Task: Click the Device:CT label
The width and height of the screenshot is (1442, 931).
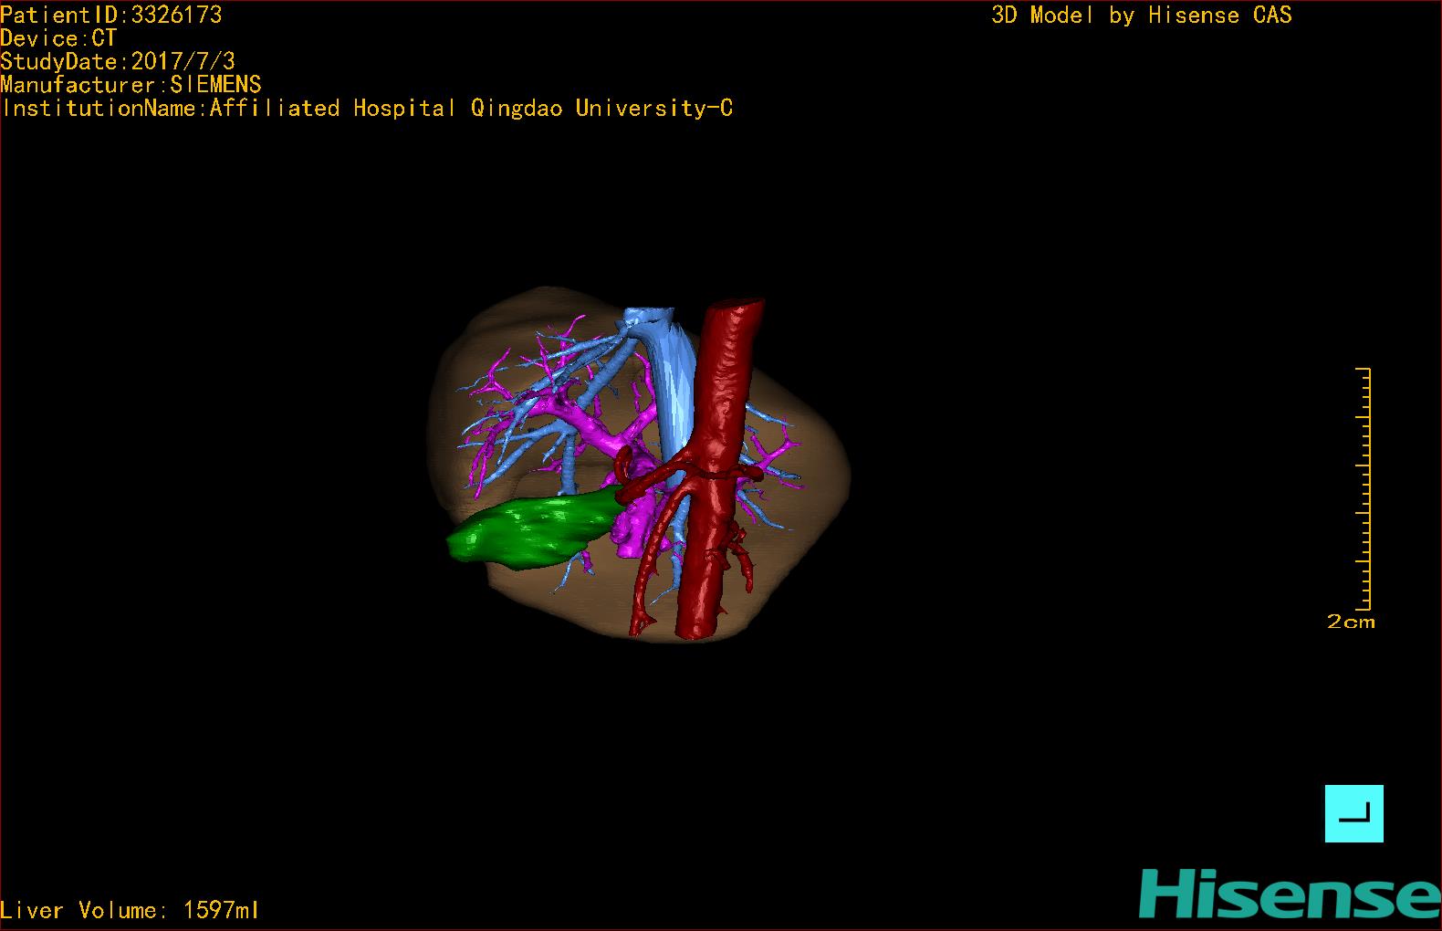Action: (58, 38)
